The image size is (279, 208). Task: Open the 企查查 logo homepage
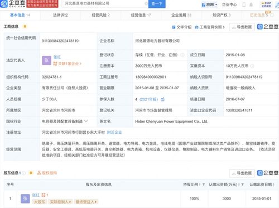[13, 4]
